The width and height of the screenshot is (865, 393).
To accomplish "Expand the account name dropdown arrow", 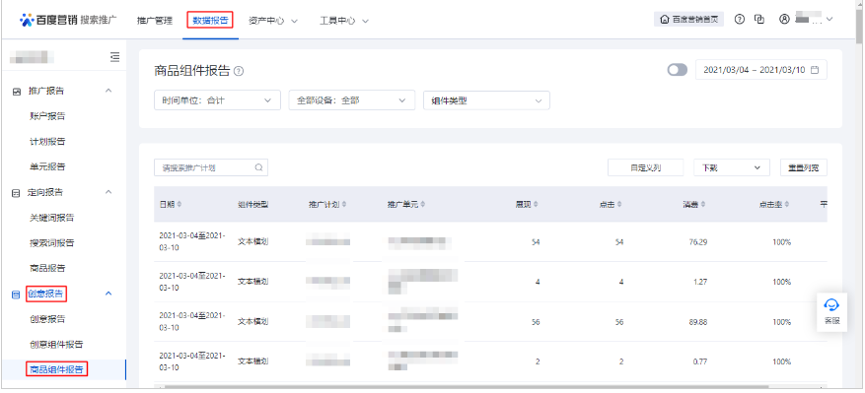I will tap(829, 20).
